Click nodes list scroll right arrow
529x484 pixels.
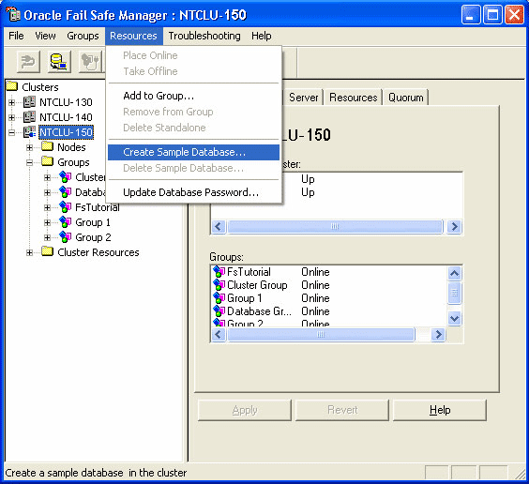point(454,226)
